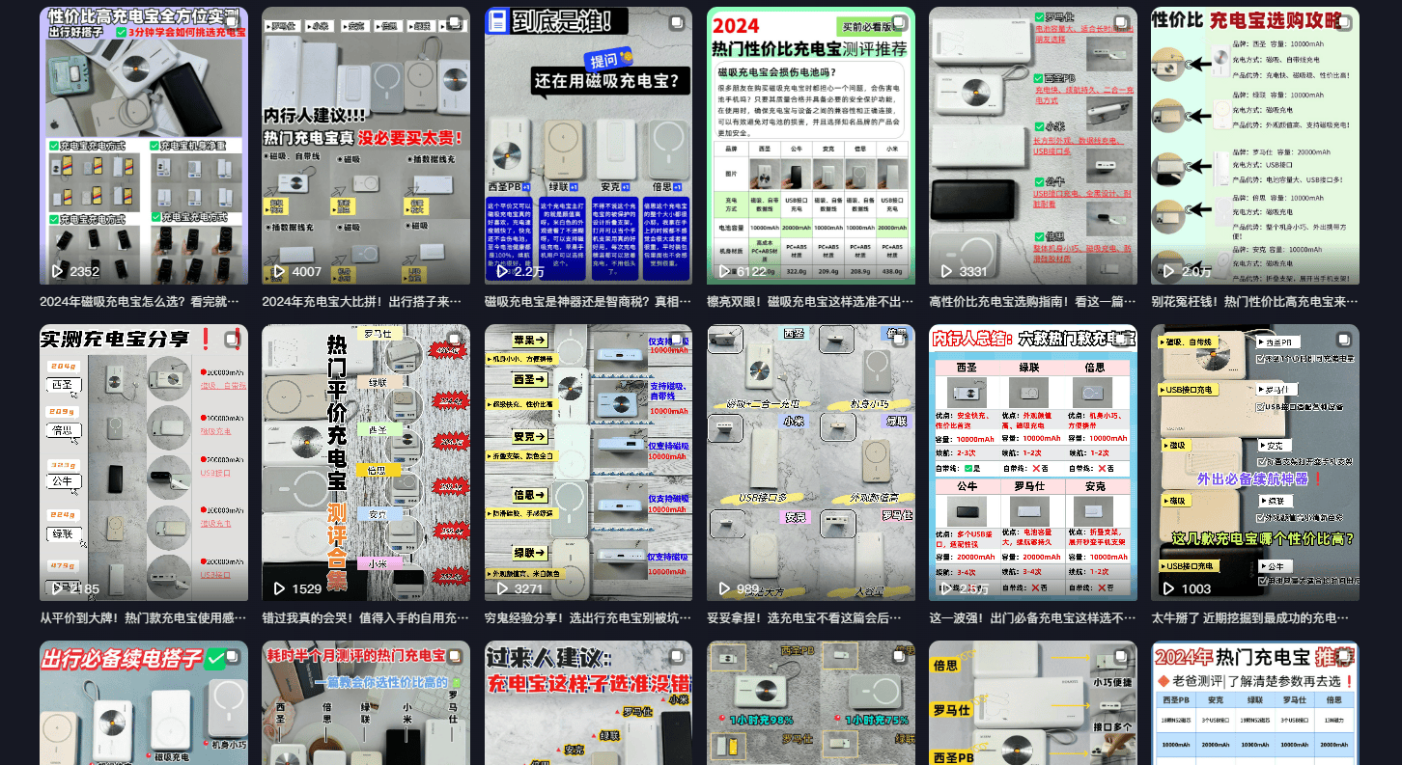Open the '耗时半个月测评的热门充电宝' cover image
The image size is (1402, 765).
(366, 703)
